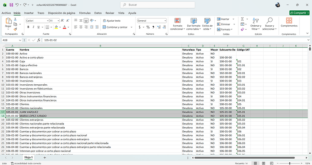Image resolution: width=312 pixels, height=165 pixels.
Task: Cut the selected cells
Action: (15, 19)
